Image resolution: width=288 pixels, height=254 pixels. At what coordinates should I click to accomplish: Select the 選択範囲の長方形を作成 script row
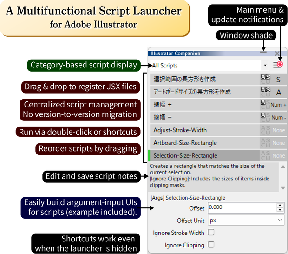[x=205, y=79]
